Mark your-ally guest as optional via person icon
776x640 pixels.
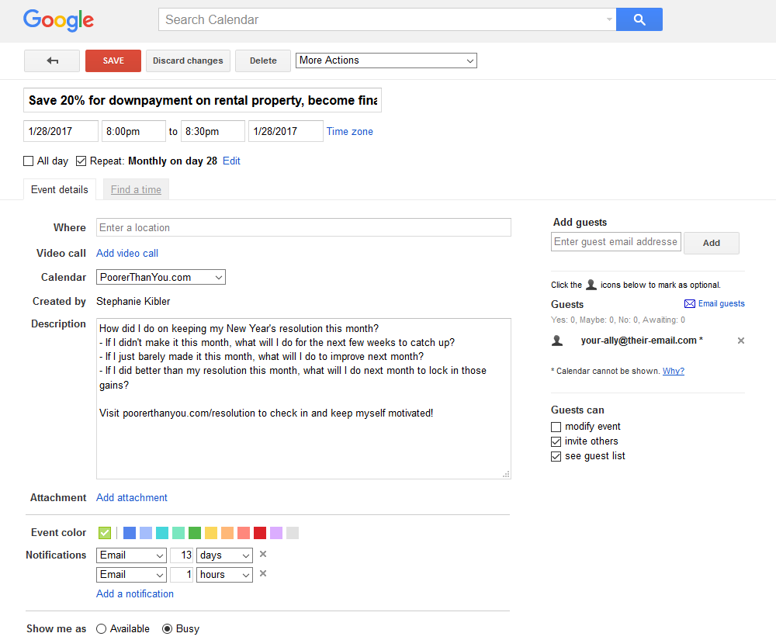click(557, 341)
